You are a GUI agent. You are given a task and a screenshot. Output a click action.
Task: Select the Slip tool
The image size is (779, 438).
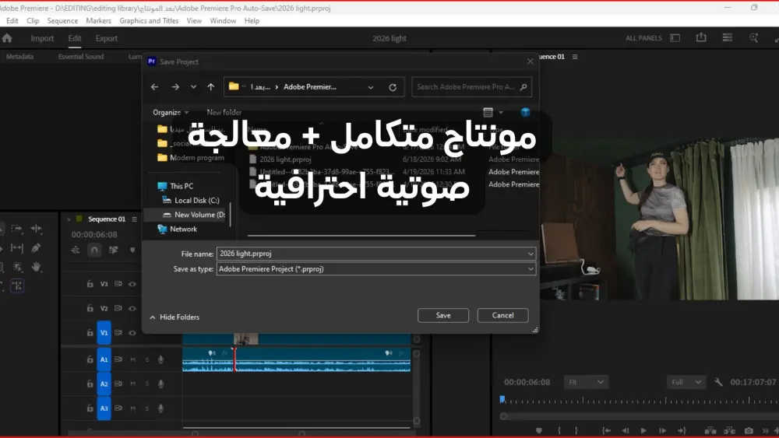coord(17,247)
